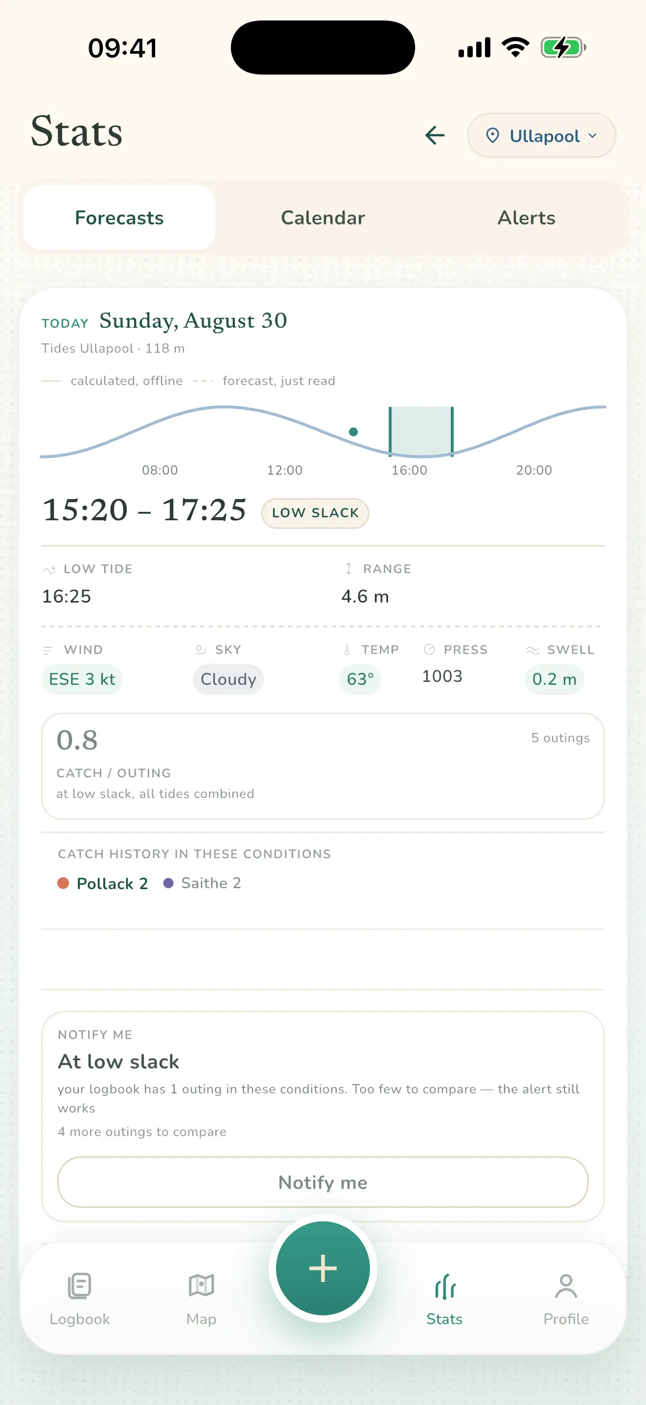This screenshot has width=646, height=1405.
Task: Tap the 5 outings label
Action: point(560,738)
